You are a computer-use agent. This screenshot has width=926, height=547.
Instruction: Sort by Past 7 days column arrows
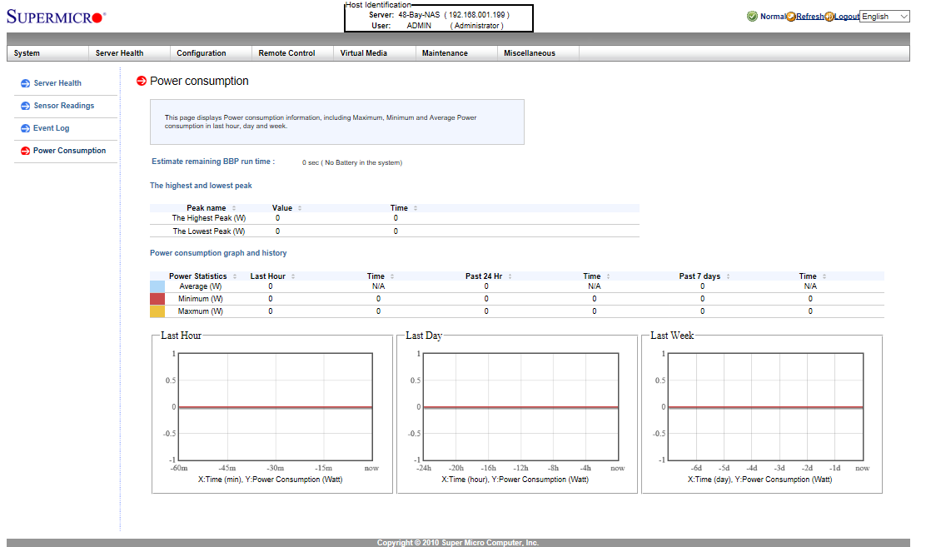(x=728, y=276)
